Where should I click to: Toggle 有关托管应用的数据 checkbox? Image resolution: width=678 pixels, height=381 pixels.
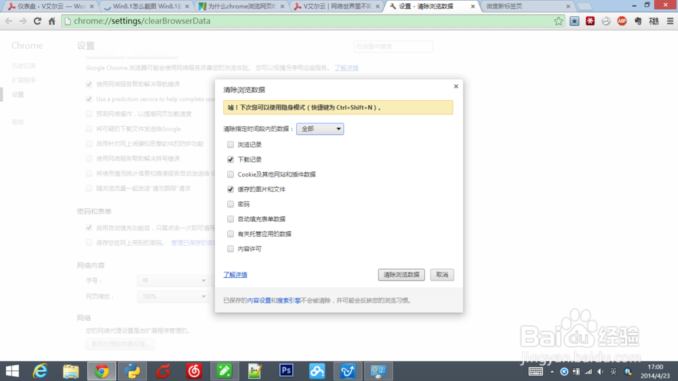click(231, 234)
